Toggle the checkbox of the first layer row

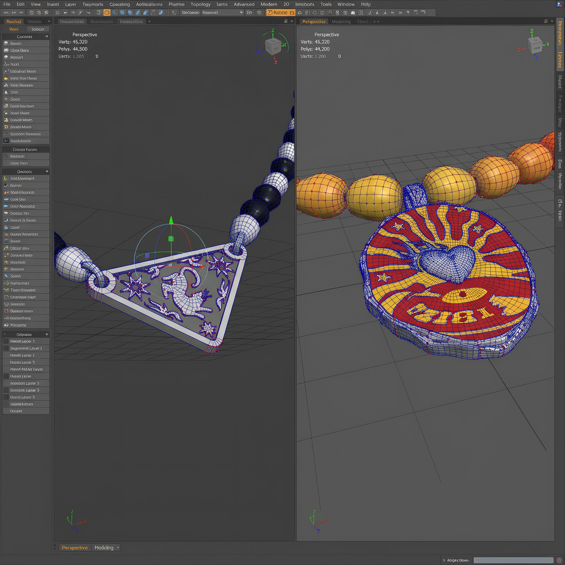(6, 341)
